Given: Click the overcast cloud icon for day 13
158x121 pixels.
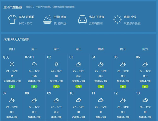Looking at the screenshot, I should [145, 100].
